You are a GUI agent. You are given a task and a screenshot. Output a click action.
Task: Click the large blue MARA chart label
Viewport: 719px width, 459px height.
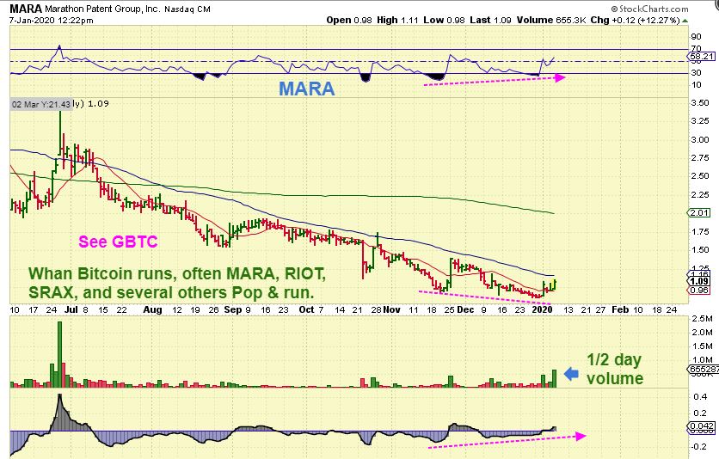point(307,89)
